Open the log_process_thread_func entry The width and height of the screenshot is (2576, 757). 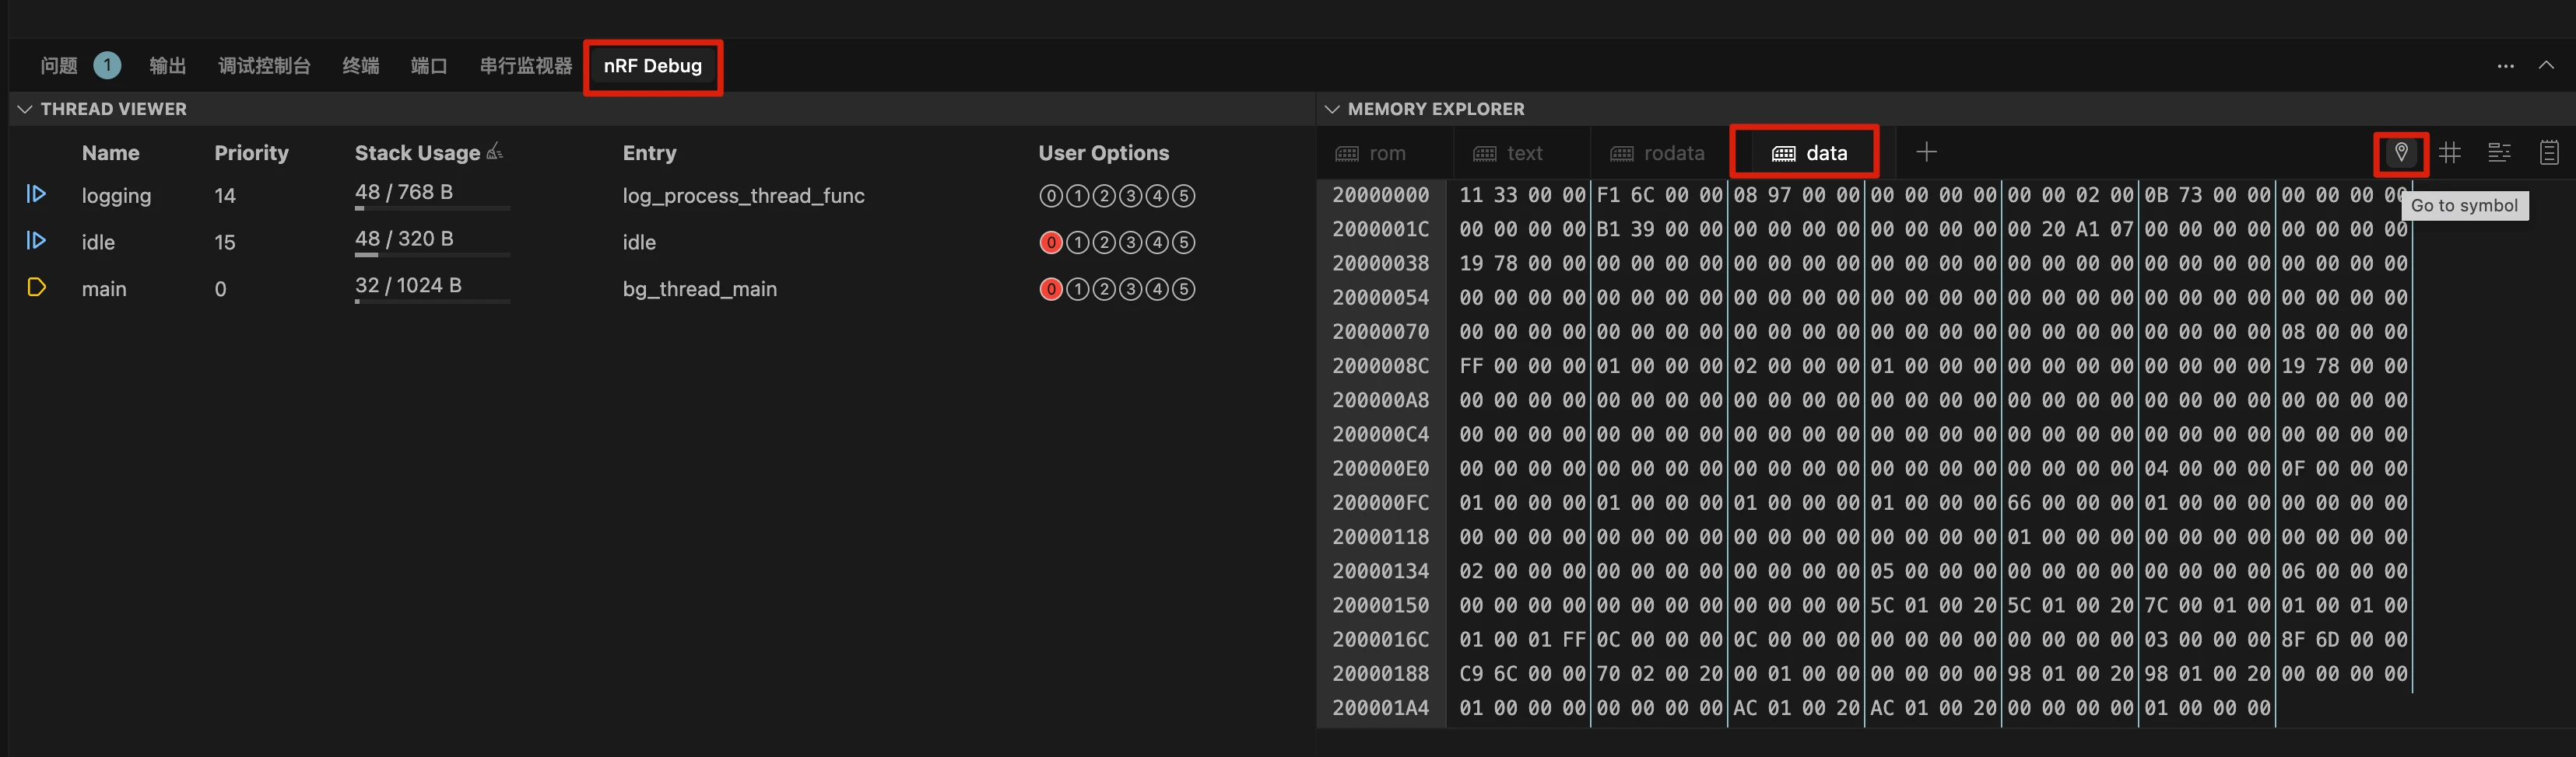point(743,196)
